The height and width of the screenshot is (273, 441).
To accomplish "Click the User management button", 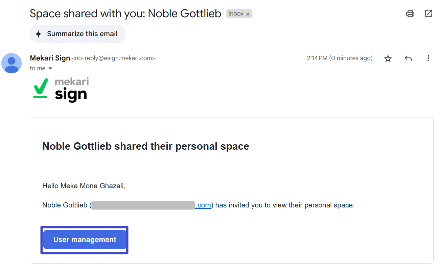I will pyautogui.click(x=85, y=240).
